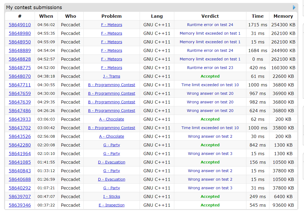Open submission 58642280
The width and height of the screenshot is (304, 211).
coord(20,145)
